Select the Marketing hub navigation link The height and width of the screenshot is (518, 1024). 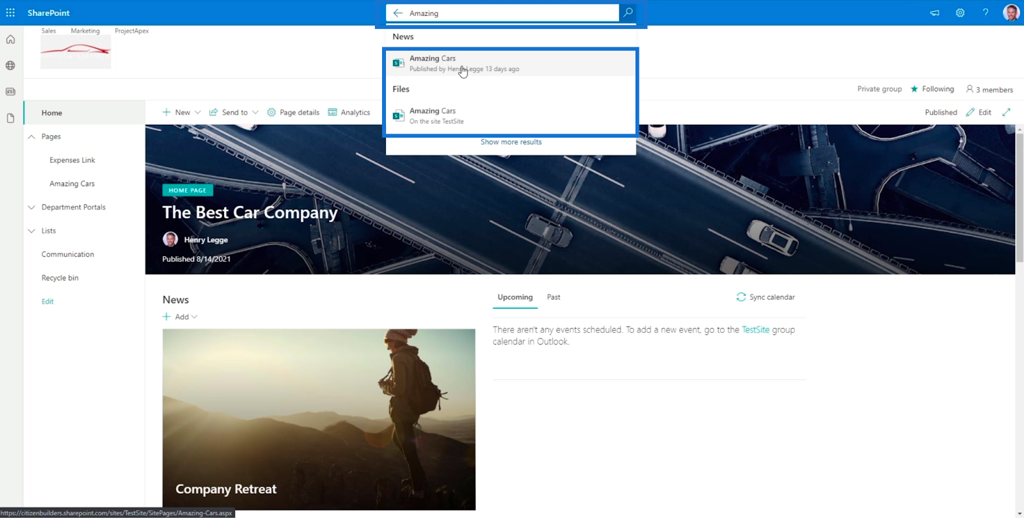click(85, 31)
